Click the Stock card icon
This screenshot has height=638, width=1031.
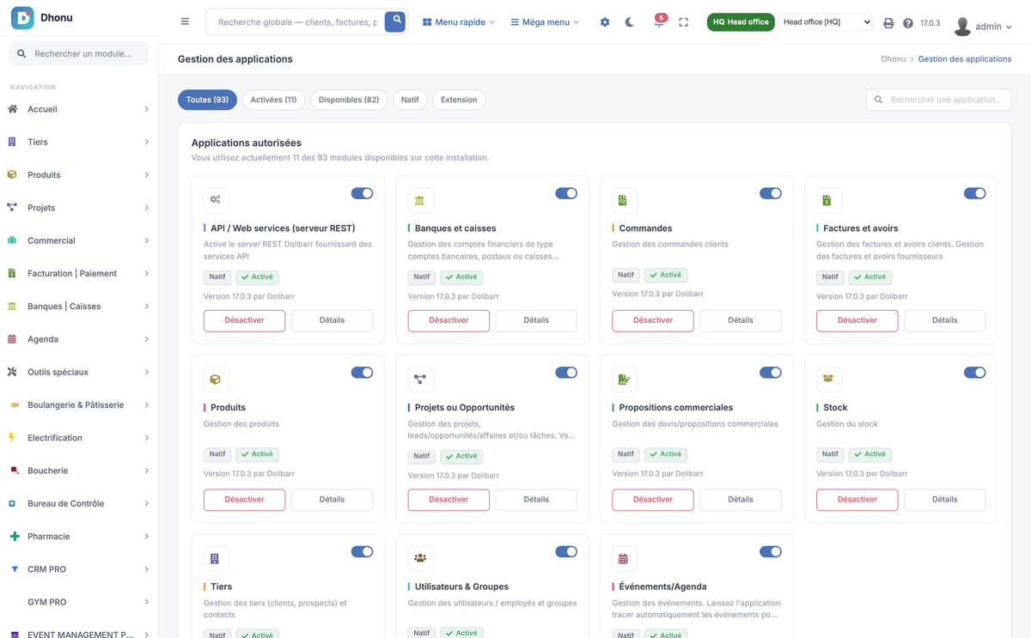[x=828, y=379]
